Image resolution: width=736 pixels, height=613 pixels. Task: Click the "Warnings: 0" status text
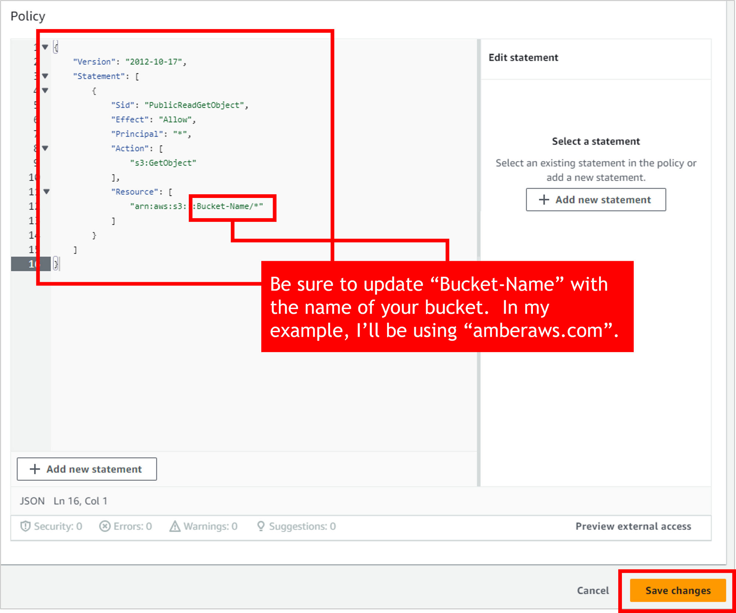pos(210,527)
